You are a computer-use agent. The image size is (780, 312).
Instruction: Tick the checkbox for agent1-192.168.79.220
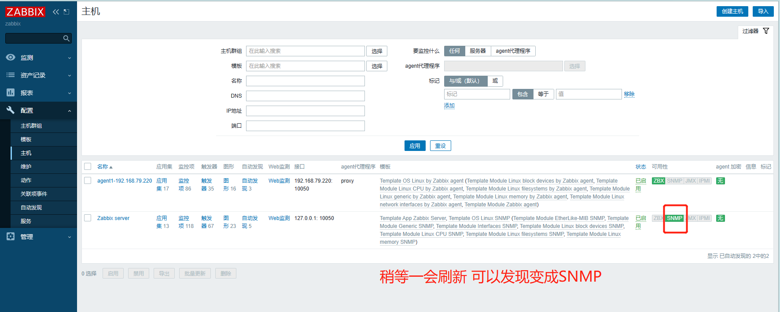coord(88,180)
